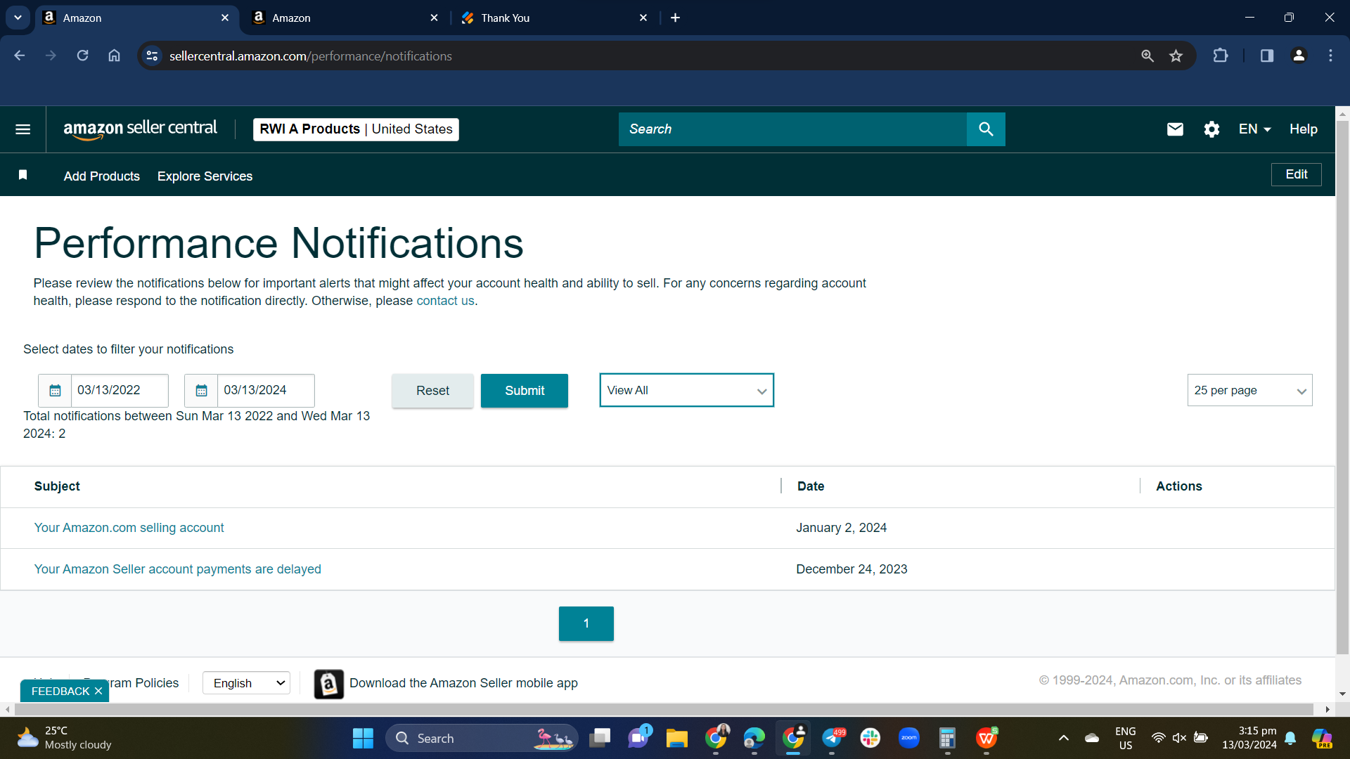The image size is (1350, 759).
Task: Open a new browser tab
Action: coord(675,18)
